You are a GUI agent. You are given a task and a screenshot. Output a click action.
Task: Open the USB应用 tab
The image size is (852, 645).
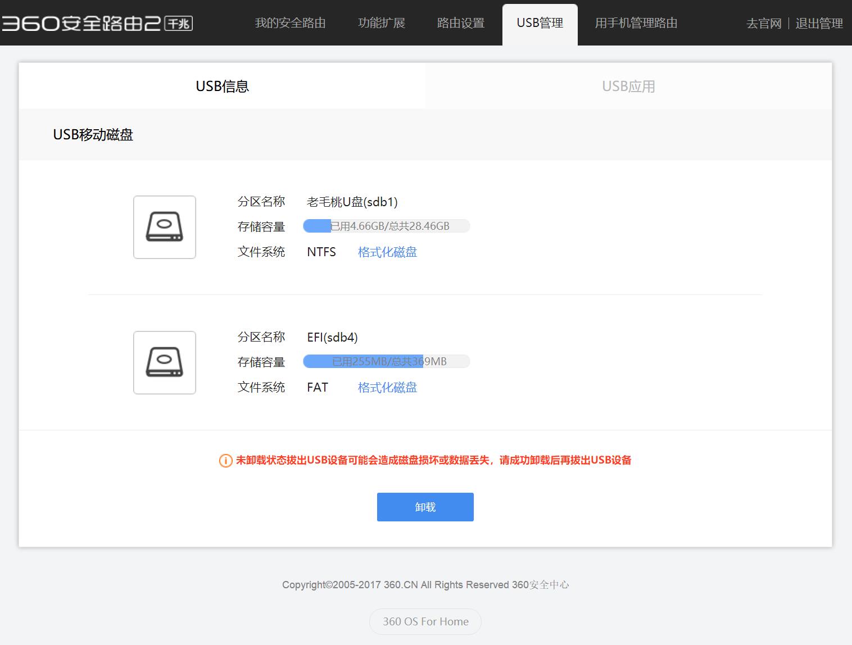pyautogui.click(x=628, y=85)
